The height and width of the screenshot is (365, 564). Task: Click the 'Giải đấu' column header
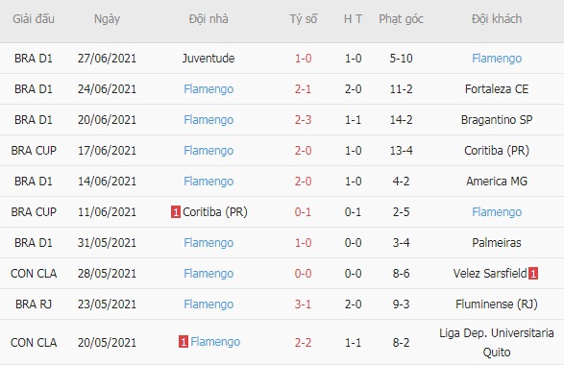pyautogui.click(x=34, y=19)
